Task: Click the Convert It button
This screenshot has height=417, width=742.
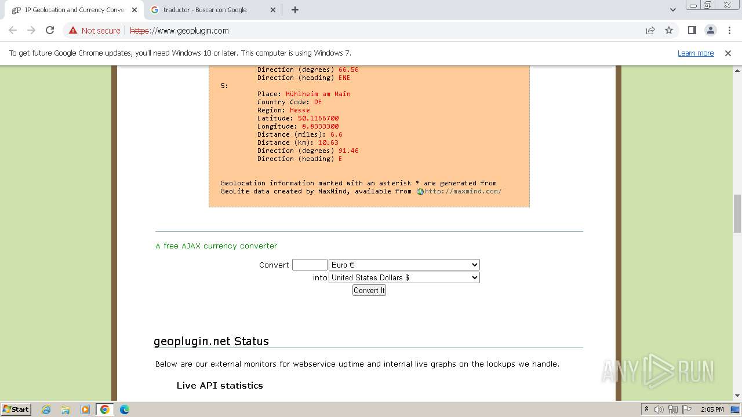Action: click(x=369, y=290)
